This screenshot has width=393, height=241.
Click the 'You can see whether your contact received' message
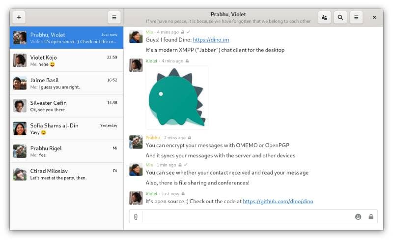227,173
